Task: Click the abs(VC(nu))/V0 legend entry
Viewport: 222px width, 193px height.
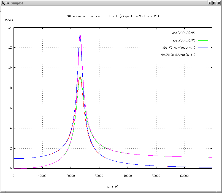Action: coord(184,33)
